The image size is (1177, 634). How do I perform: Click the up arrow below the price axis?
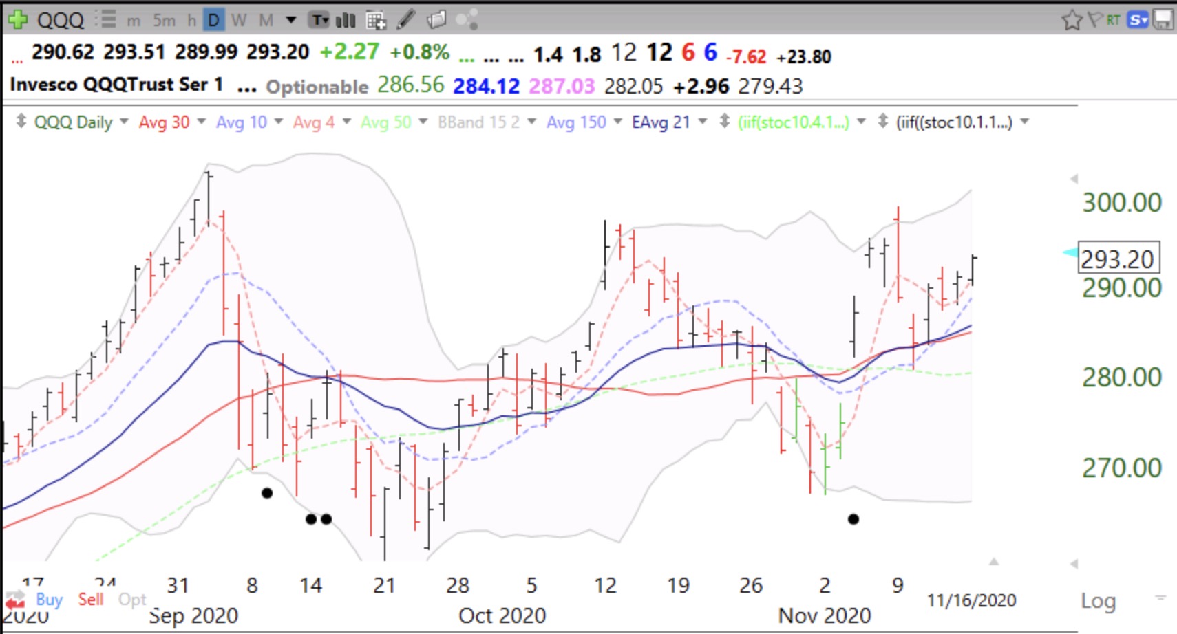(x=994, y=562)
